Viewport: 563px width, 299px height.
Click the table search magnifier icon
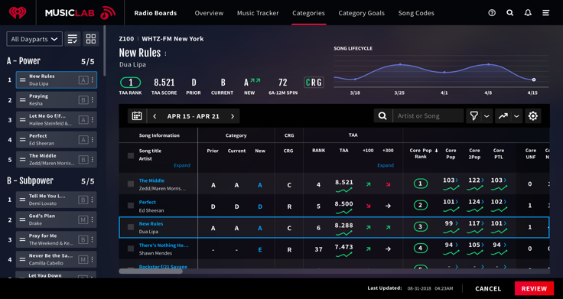pyautogui.click(x=382, y=116)
